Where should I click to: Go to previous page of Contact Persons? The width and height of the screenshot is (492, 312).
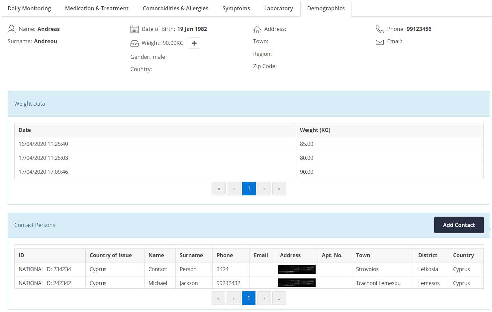(x=234, y=298)
